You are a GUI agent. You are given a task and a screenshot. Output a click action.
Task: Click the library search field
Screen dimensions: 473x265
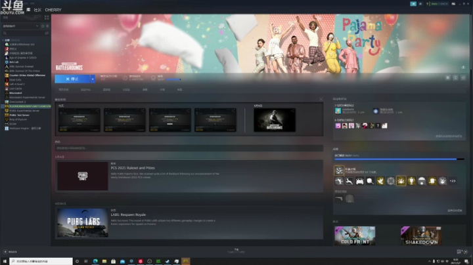[23, 33]
